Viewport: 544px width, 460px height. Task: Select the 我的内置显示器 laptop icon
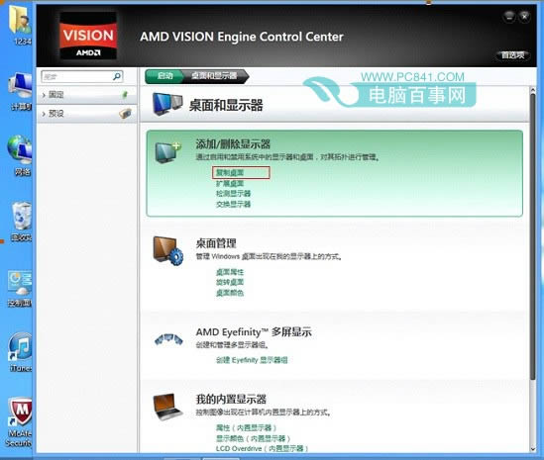point(167,407)
